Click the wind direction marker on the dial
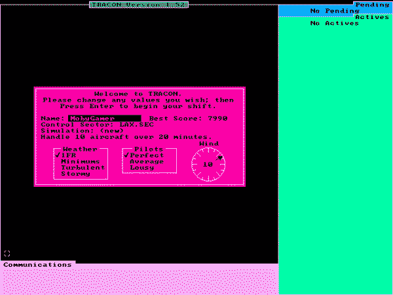This screenshot has width=393, height=295. 219,158
